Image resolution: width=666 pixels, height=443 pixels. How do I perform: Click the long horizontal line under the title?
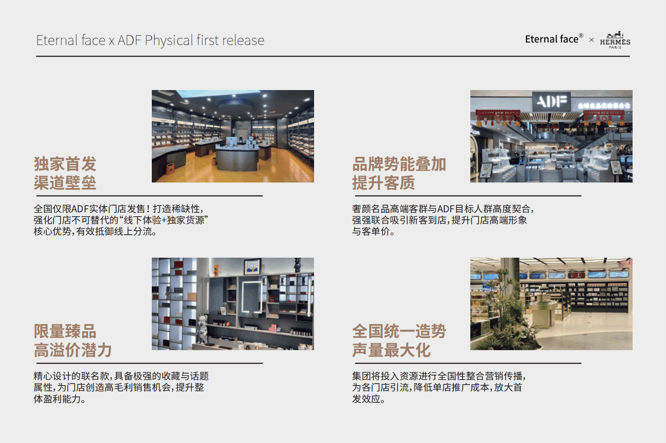(333, 56)
